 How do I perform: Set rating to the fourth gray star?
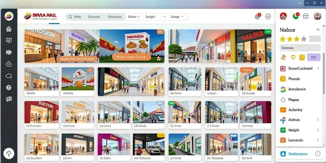click(304, 39)
